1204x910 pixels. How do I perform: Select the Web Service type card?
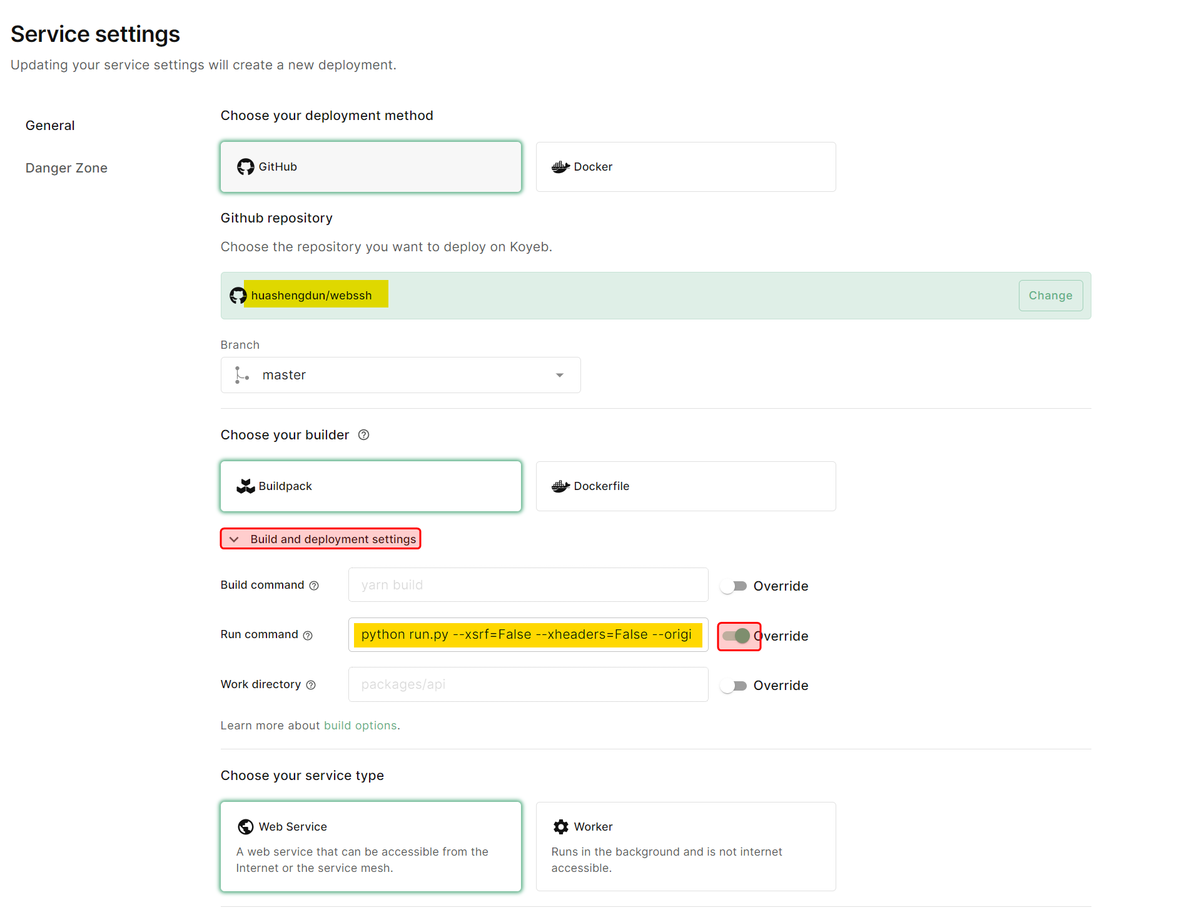[x=370, y=846]
